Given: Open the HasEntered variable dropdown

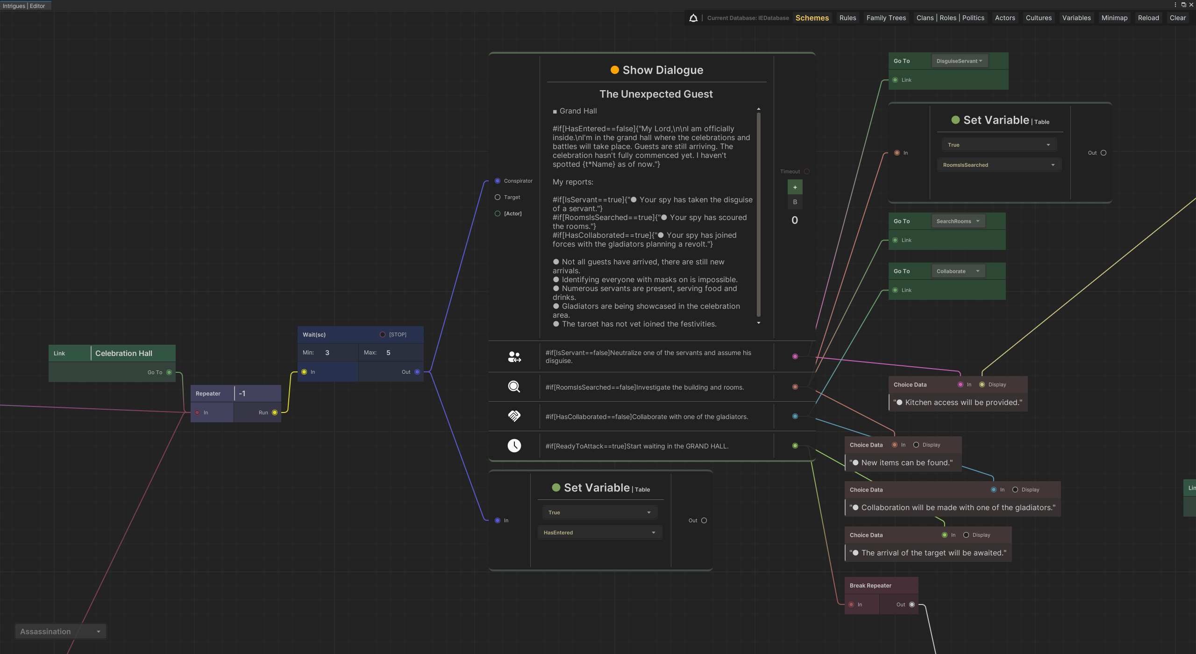Looking at the screenshot, I should pyautogui.click(x=599, y=533).
